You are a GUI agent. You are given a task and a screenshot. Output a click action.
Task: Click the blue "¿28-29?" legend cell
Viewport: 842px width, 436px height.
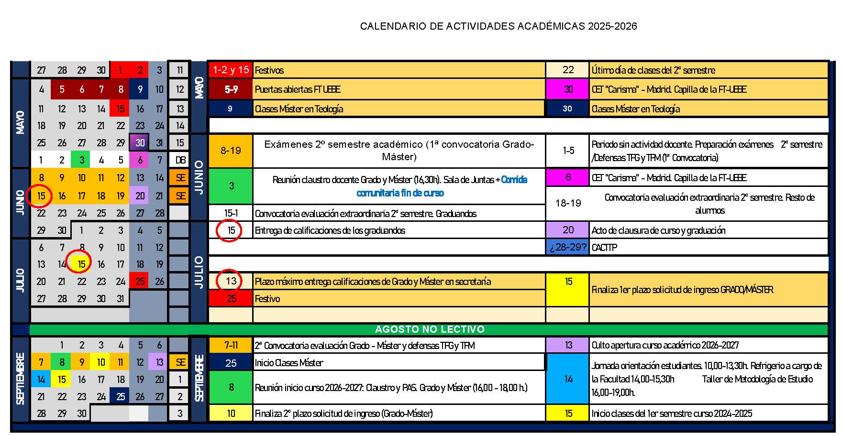pyautogui.click(x=568, y=247)
